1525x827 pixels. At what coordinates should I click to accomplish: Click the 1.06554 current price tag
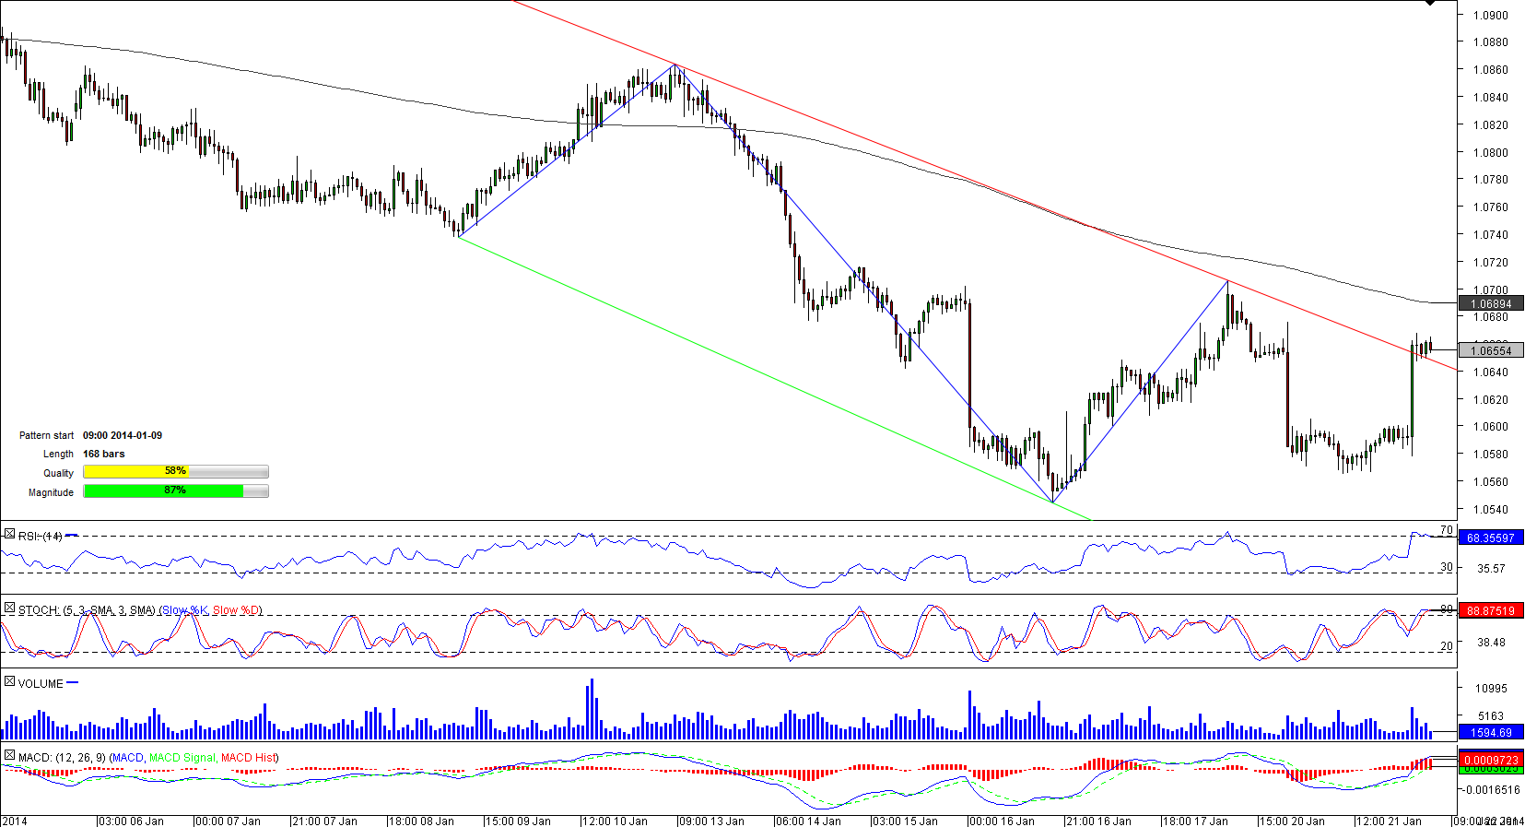click(1490, 350)
